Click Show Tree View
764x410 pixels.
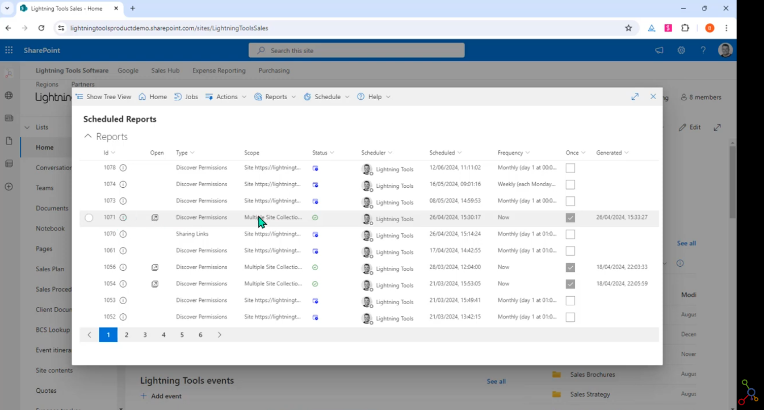[103, 97]
